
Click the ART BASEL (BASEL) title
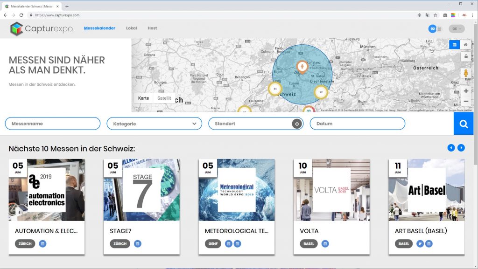[x=421, y=231]
